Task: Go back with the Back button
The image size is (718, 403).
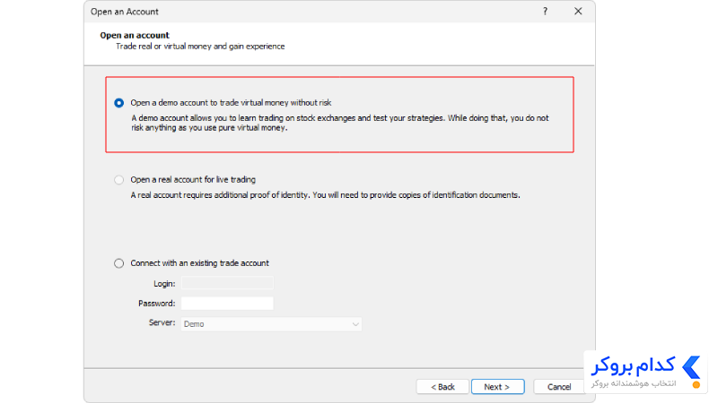Action: [442, 387]
